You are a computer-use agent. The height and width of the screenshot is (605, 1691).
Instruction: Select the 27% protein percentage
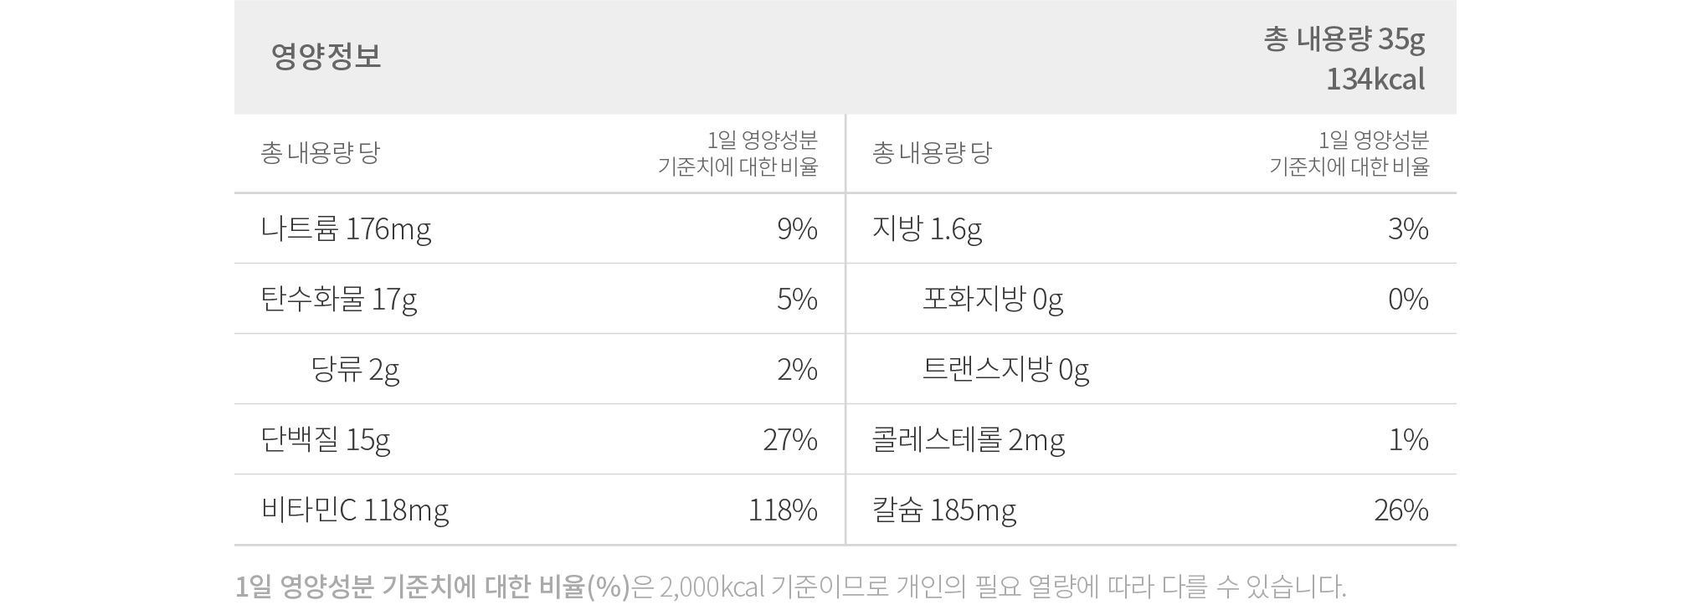790,439
